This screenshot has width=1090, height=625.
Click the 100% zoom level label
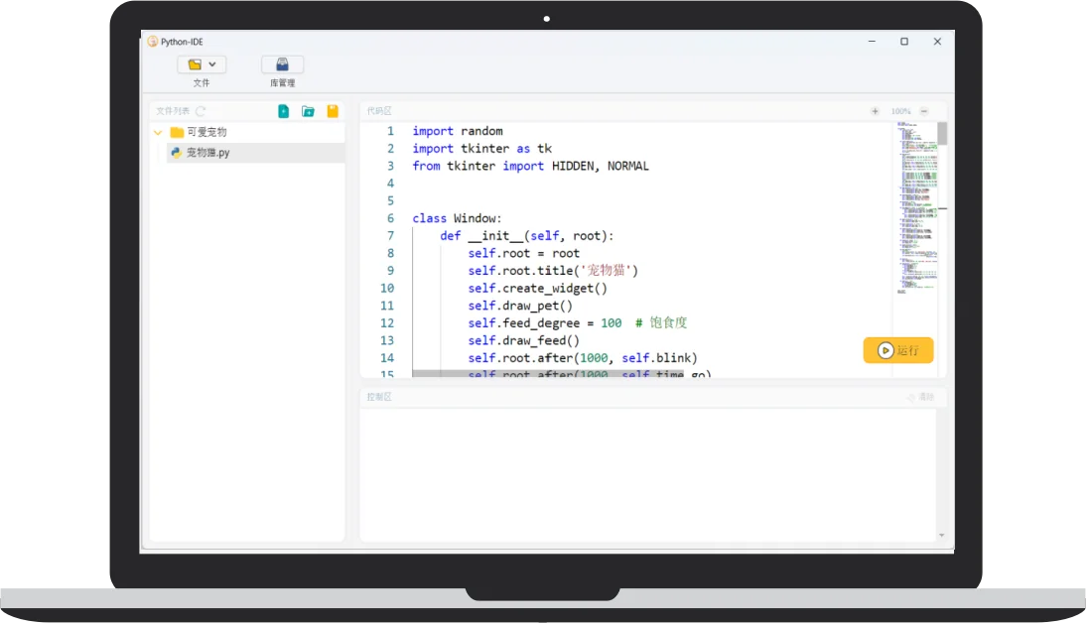pyautogui.click(x=901, y=111)
